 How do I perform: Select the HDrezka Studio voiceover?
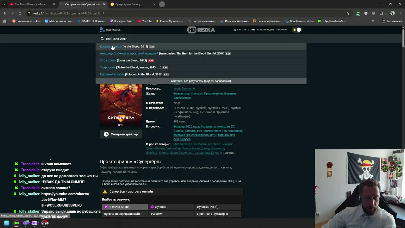click(125, 207)
